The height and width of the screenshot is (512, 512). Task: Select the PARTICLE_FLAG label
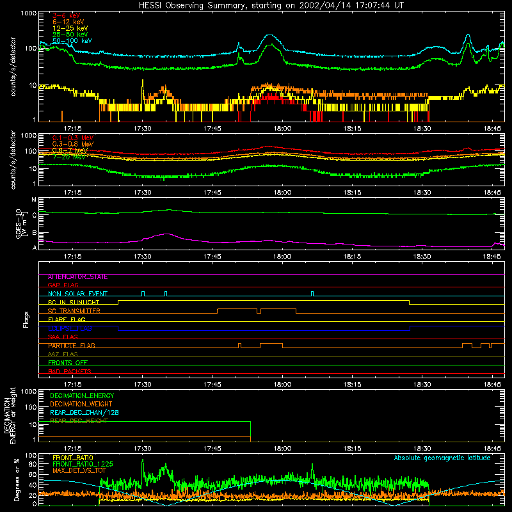72,346
